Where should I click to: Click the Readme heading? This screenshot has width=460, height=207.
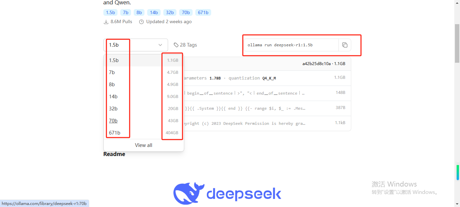(114, 154)
